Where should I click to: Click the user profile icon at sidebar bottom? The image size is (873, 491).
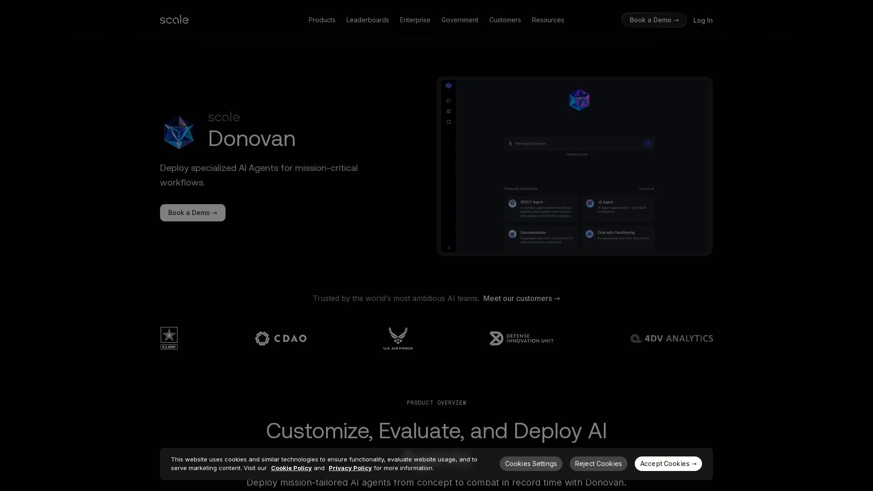click(449, 248)
